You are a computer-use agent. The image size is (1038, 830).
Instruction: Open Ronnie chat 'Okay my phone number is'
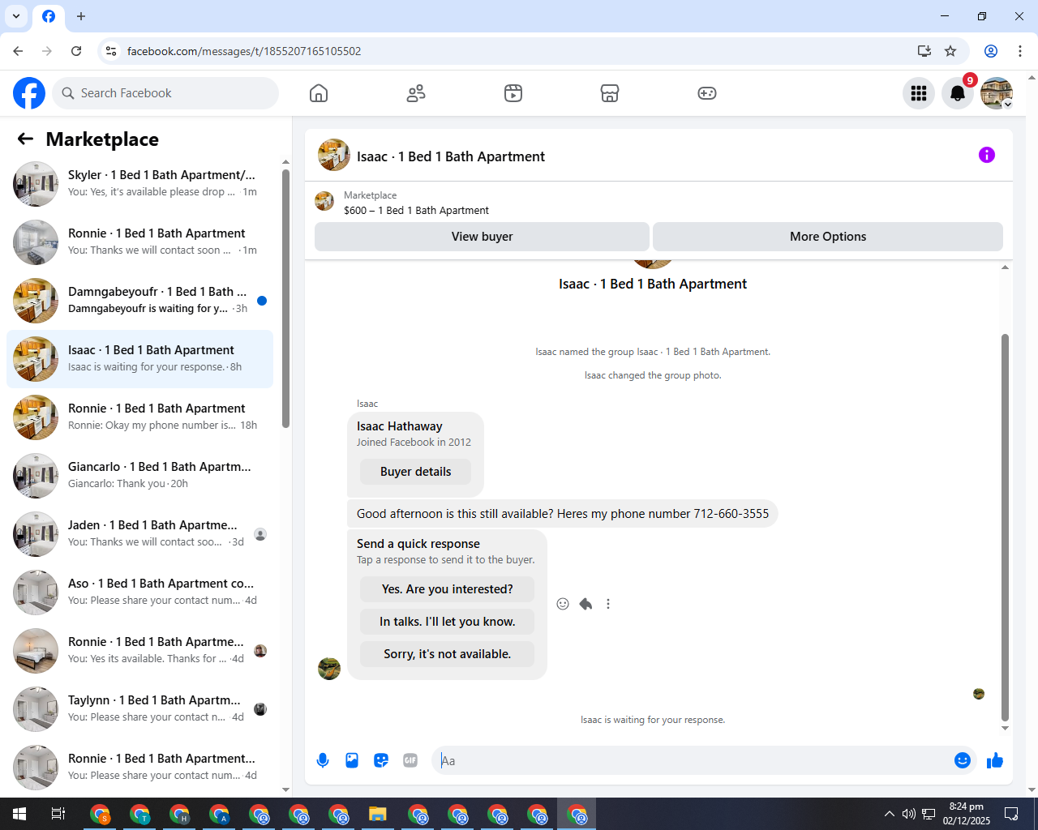point(139,417)
